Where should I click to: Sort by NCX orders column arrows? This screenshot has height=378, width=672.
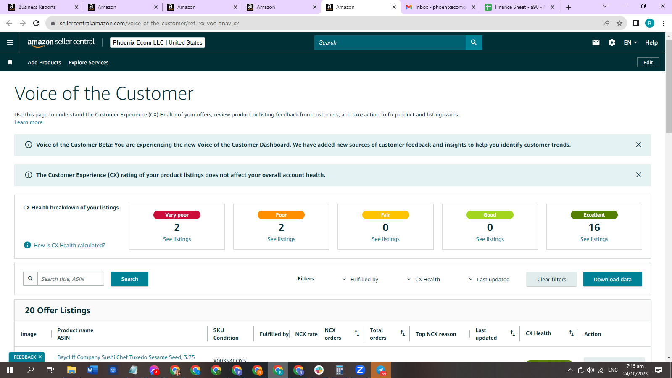point(357,333)
